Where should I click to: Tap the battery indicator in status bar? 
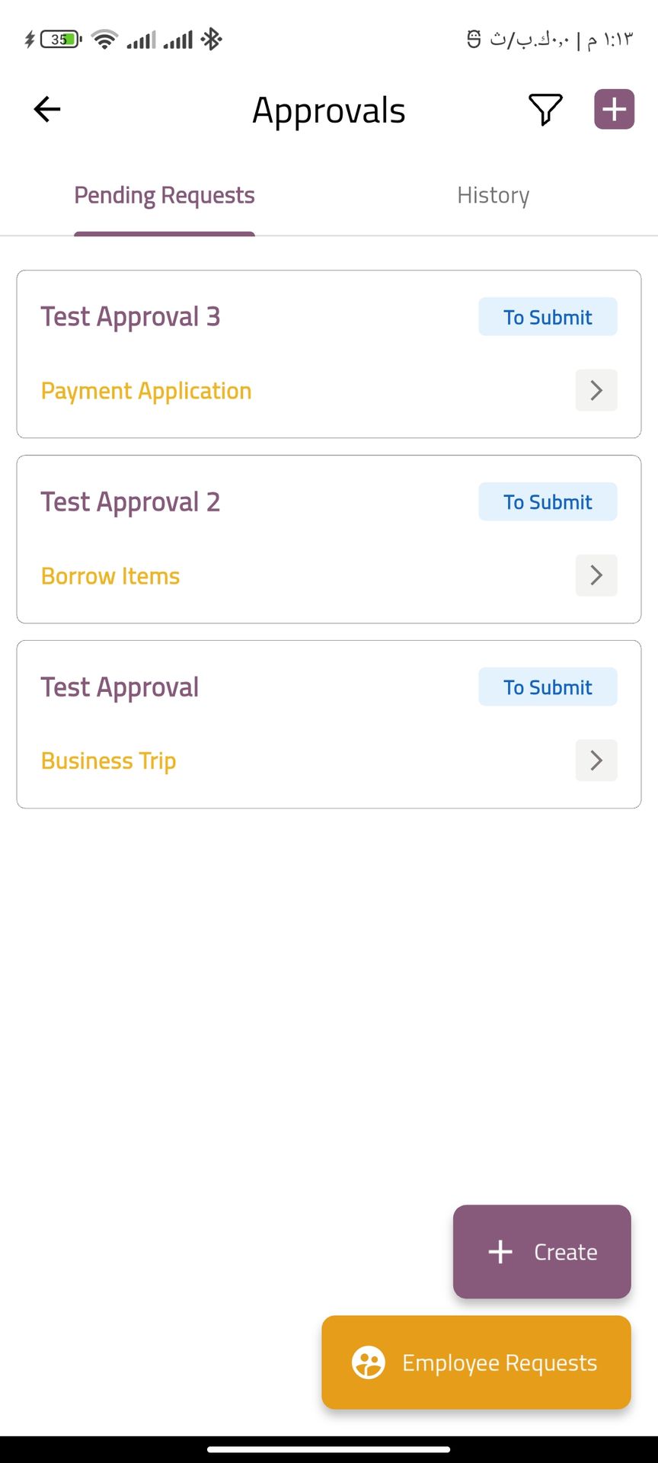[60, 39]
